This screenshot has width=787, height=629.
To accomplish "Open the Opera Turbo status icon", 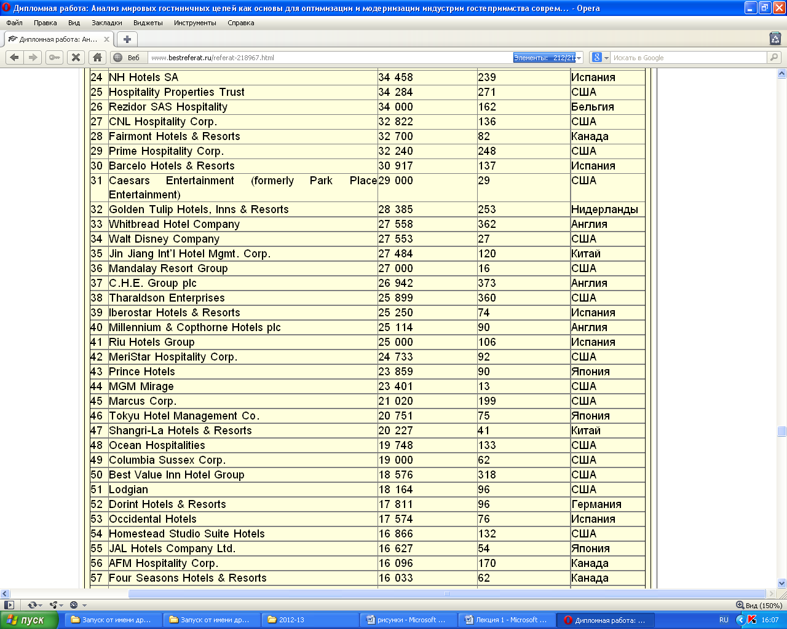I will (77, 605).
